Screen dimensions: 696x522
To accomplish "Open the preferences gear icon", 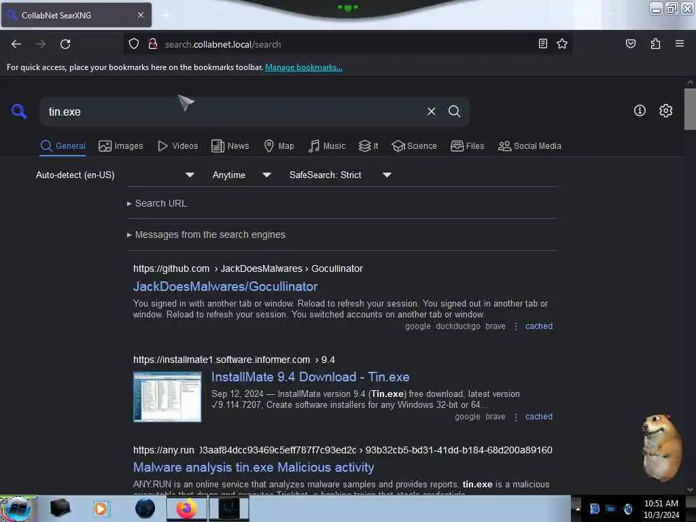I will click(665, 111).
